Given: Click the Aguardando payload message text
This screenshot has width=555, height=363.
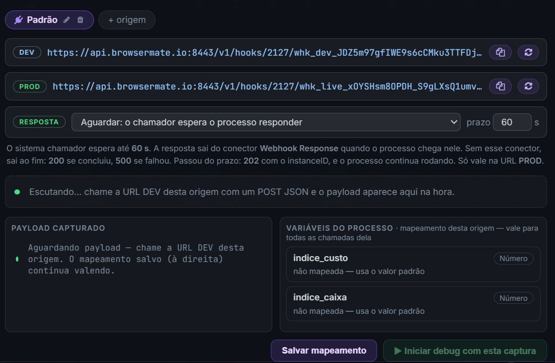Looking at the screenshot, I should 136,259.
